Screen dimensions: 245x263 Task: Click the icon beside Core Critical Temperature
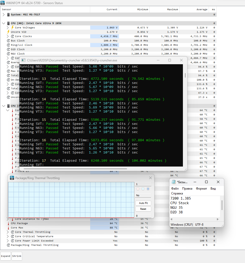[13, 236]
